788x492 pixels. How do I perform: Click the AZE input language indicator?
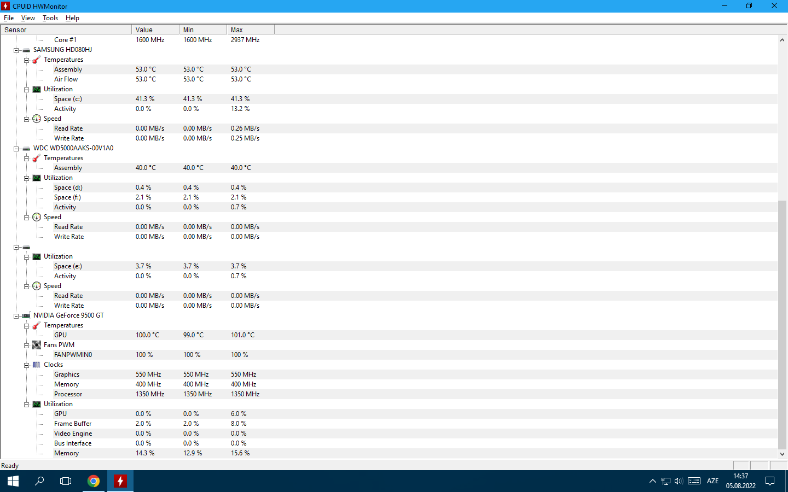(x=712, y=481)
